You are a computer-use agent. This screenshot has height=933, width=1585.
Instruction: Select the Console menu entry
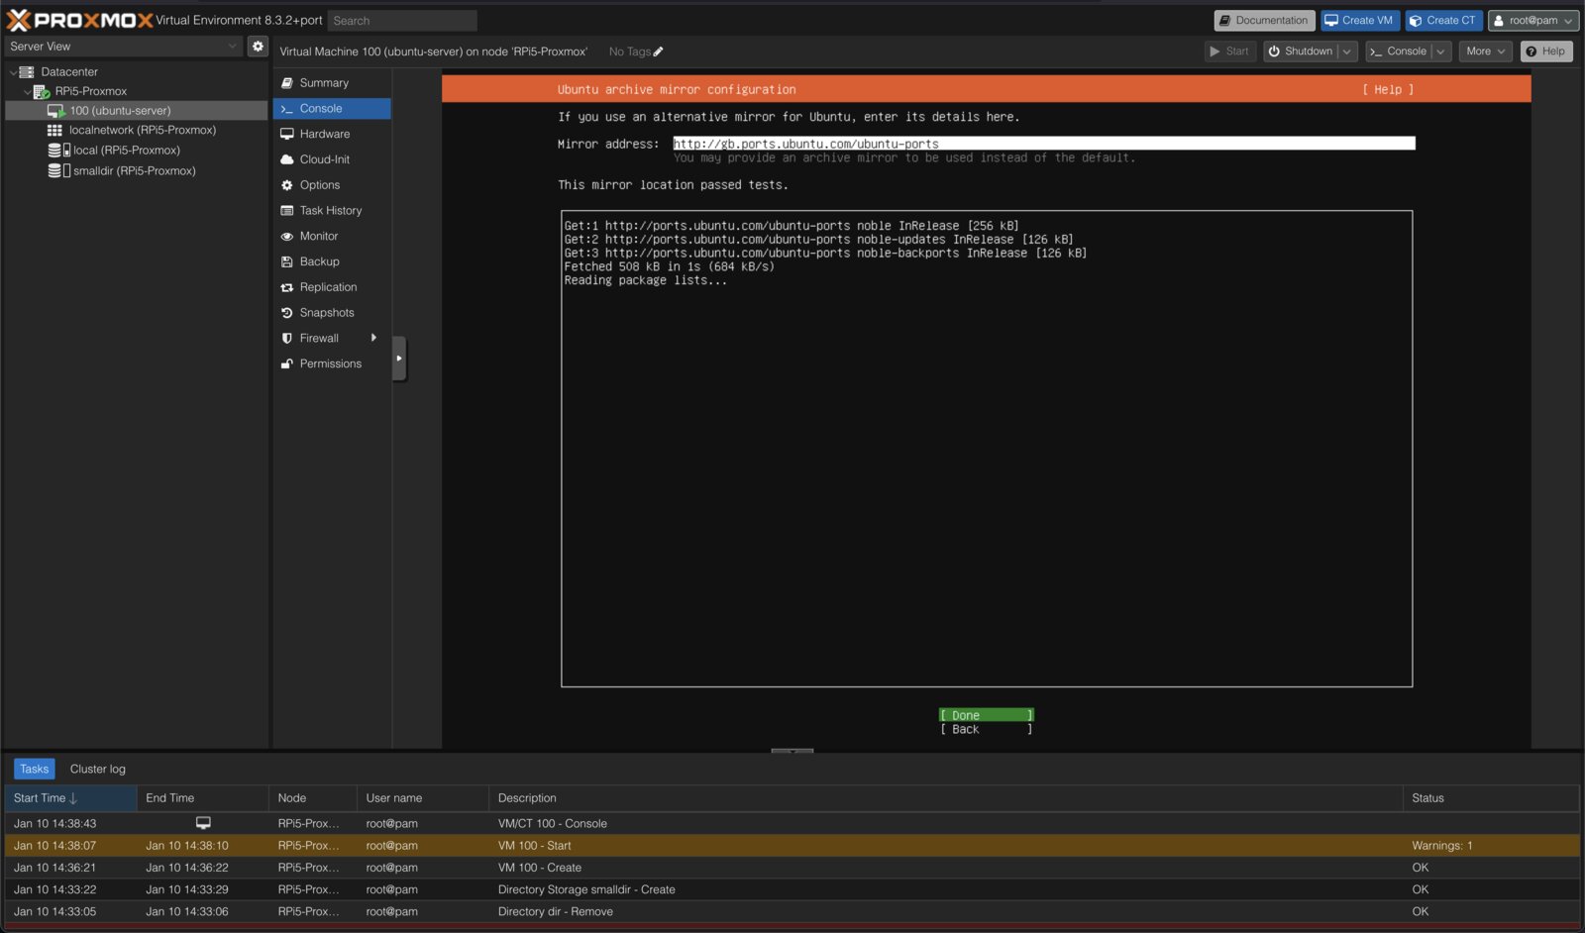pyautogui.click(x=332, y=109)
